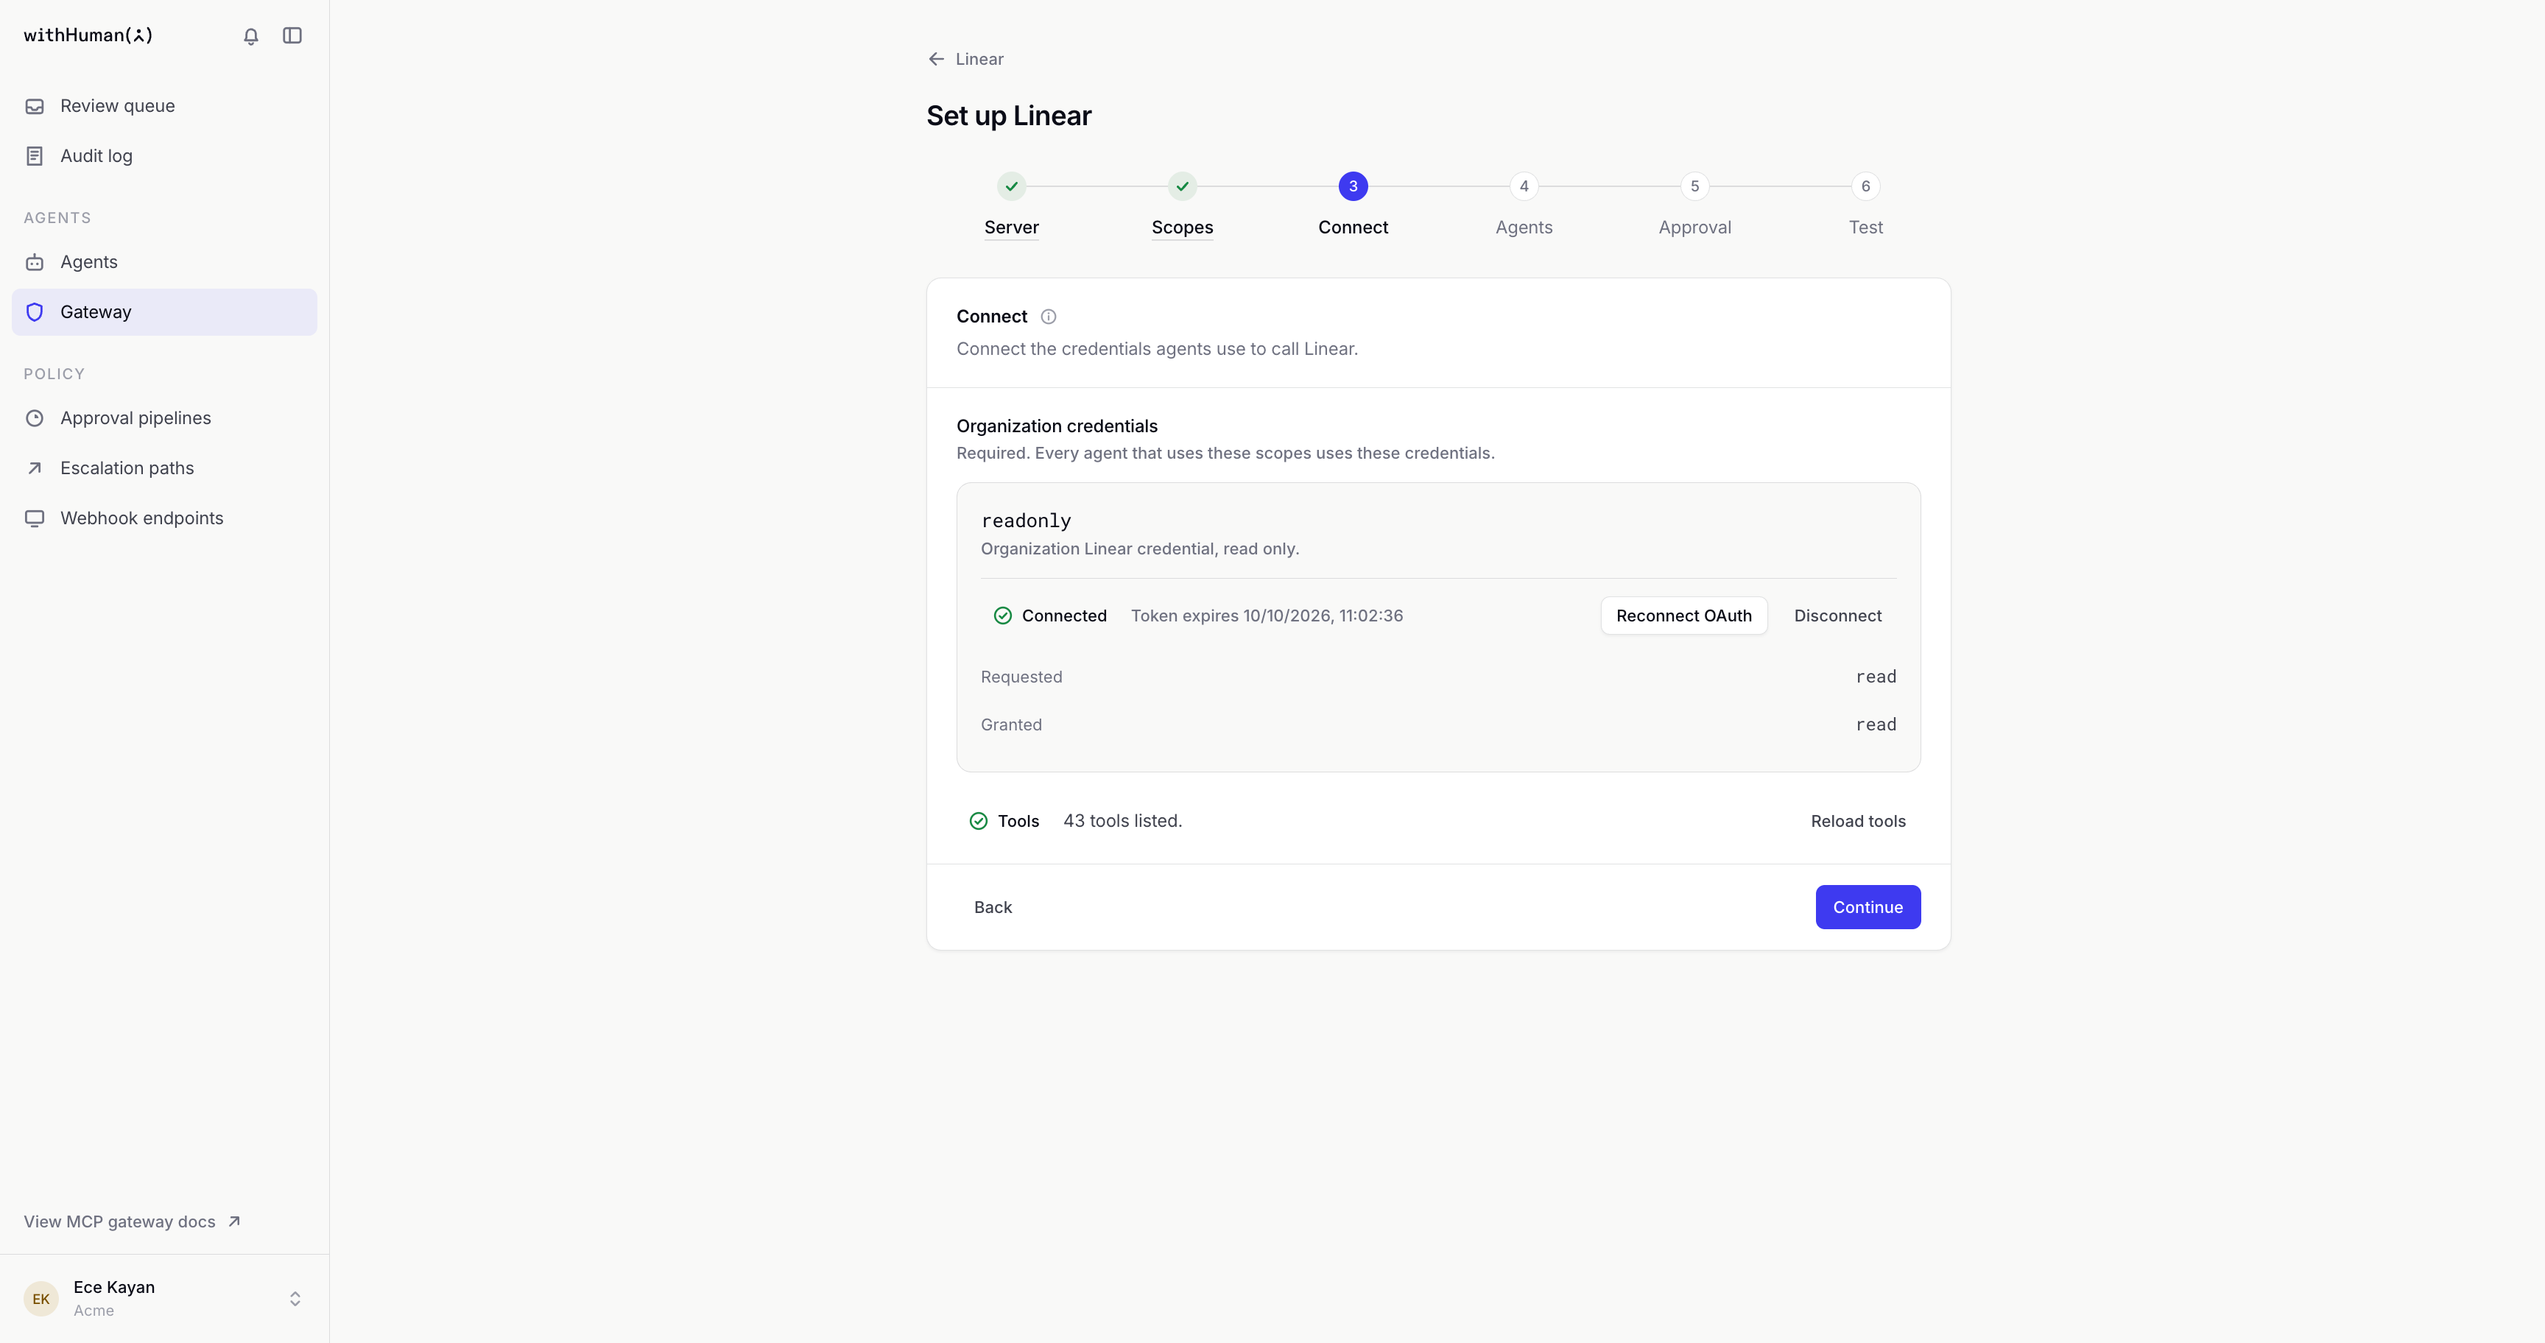
Task: Go to the Scopes step
Action: coord(1182,206)
